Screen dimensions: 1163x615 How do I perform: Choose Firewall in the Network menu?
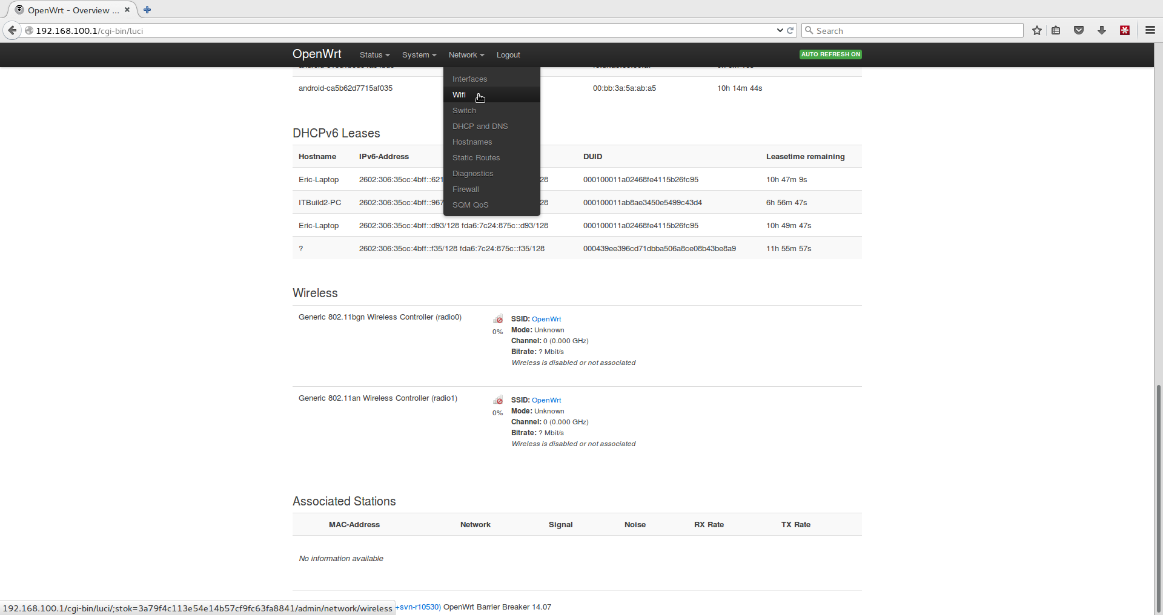(465, 189)
